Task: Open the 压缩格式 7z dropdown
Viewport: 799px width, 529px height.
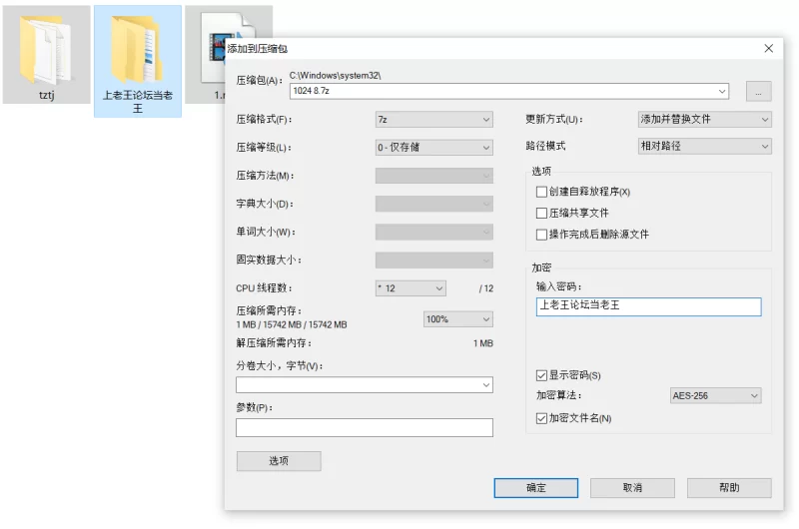Action: (x=434, y=120)
